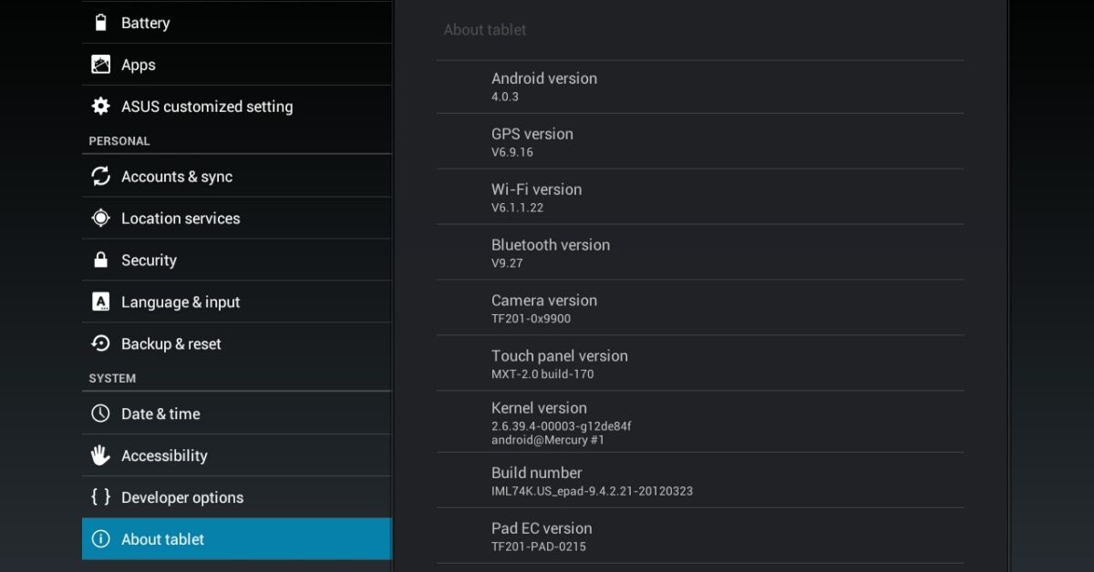
Task: Click the Accessibility hand icon
Action: [x=101, y=455]
